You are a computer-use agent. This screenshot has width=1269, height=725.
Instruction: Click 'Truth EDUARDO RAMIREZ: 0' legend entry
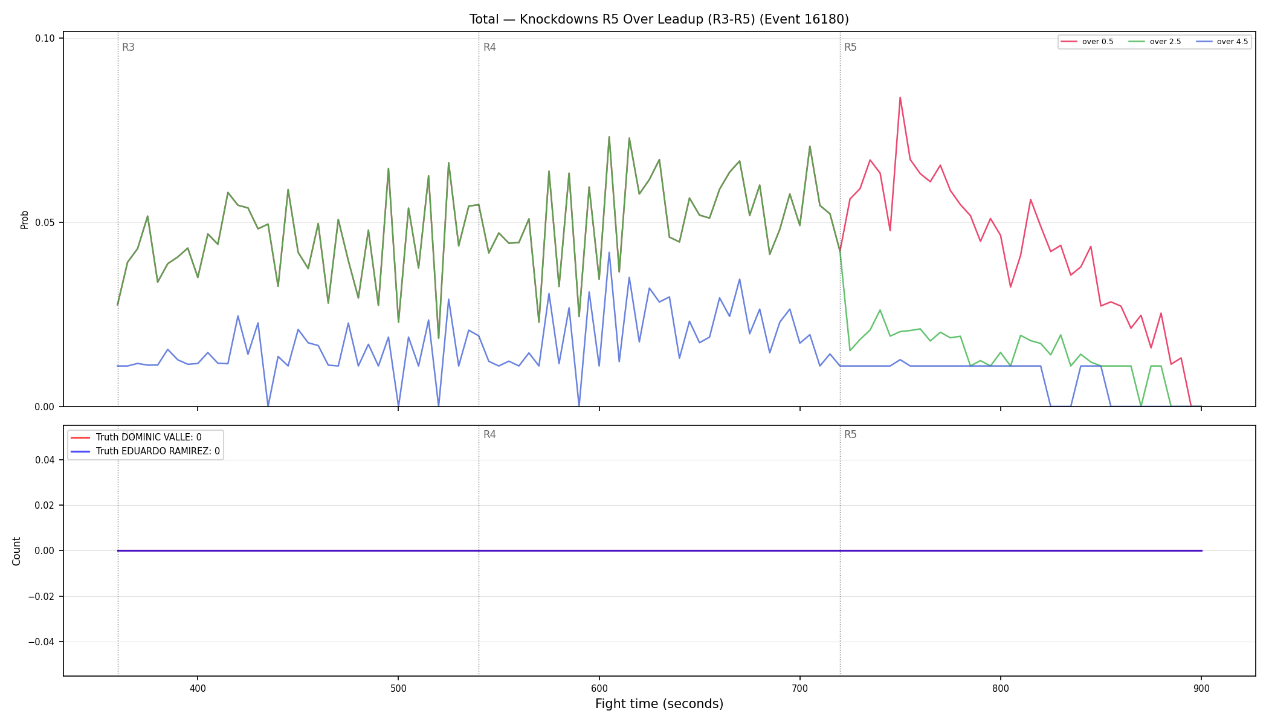[x=146, y=451]
